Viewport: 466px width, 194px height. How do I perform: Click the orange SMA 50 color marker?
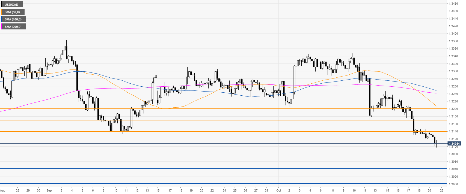tap(2, 12)
